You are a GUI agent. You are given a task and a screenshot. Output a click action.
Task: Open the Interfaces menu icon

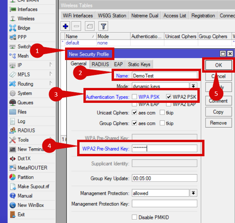pyautogui.click(x=13, y=9)
